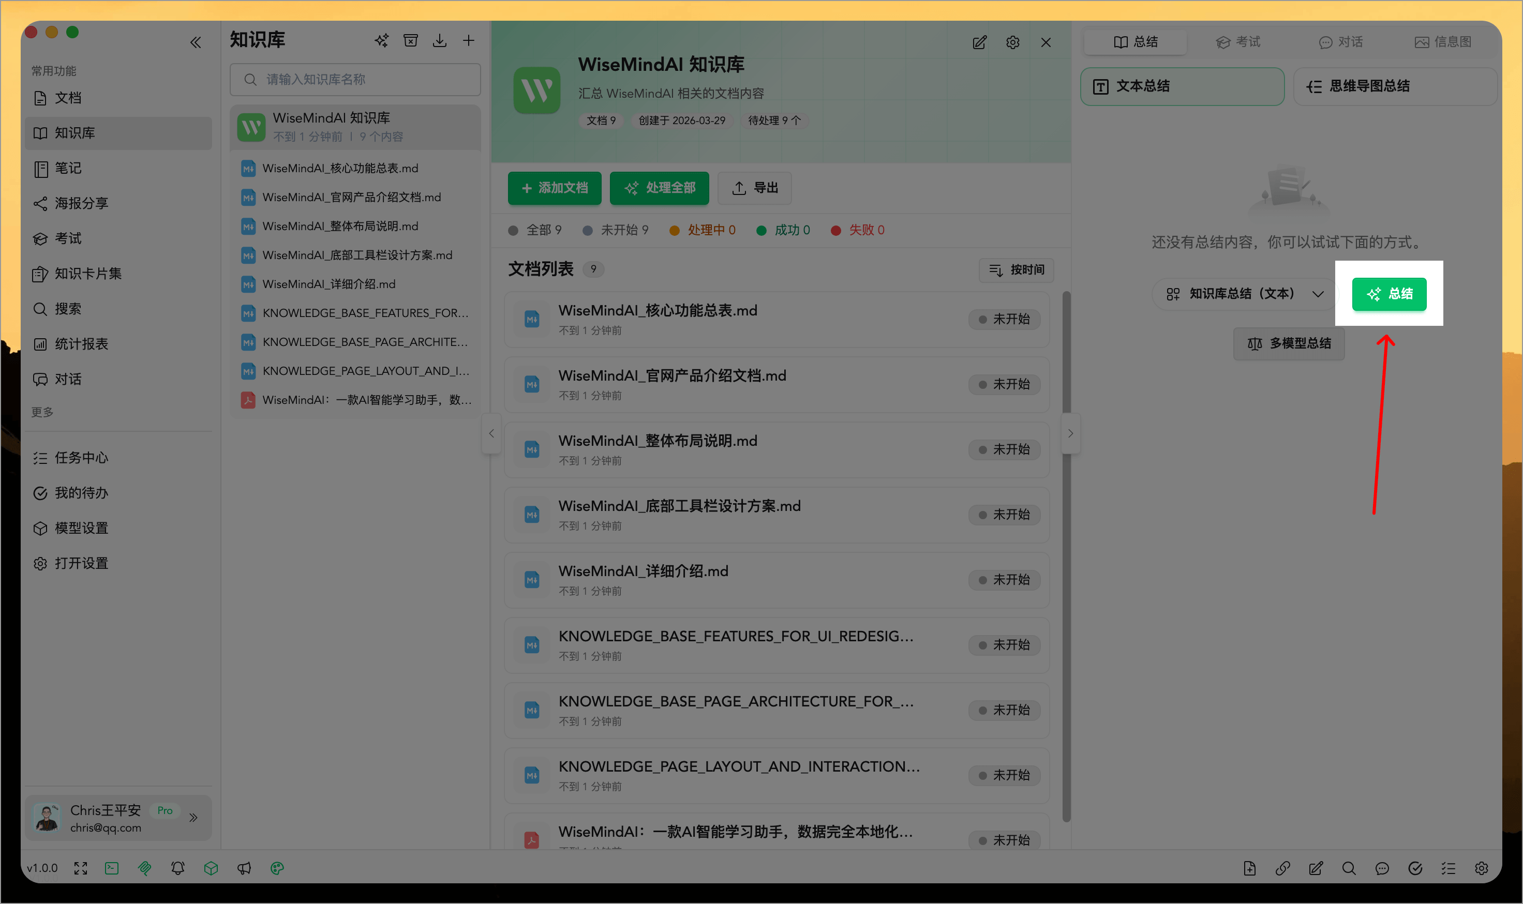Click the 处理全部 button
Screen dimensions: 1523x904
click(659, 188)
